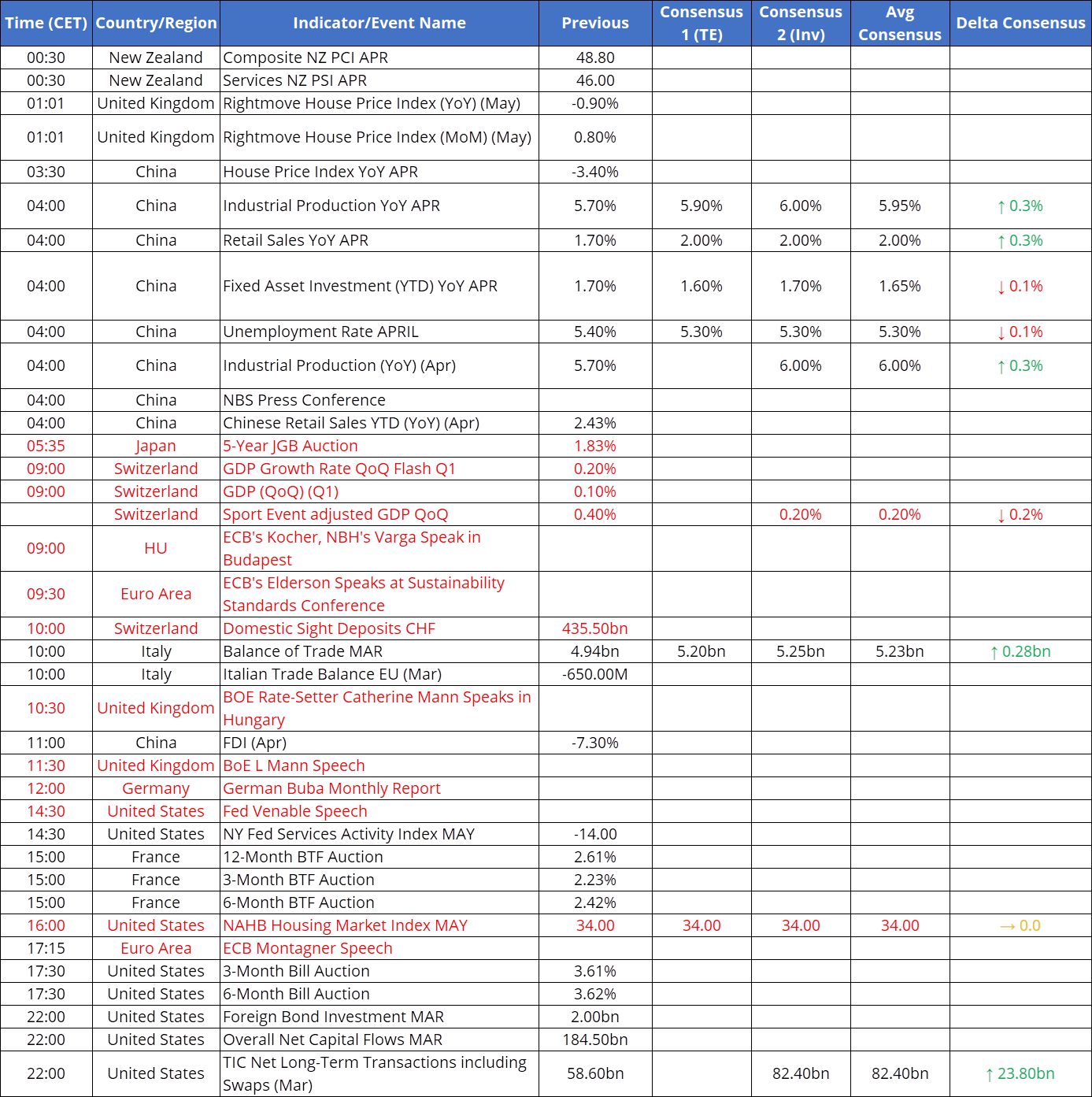Image resolution: width=1092 pixels, height=1097 pixels.
Task: Click the "Balance of Trade MAR" cell
Action: pyautogui.click(x=379, y=651)
